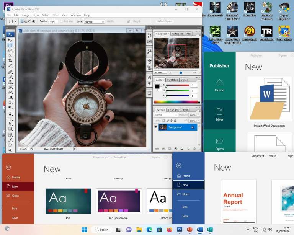Open the Style dropdown set to Normal
The width and height of the screenshot is (294, 235).
point(94,22)
